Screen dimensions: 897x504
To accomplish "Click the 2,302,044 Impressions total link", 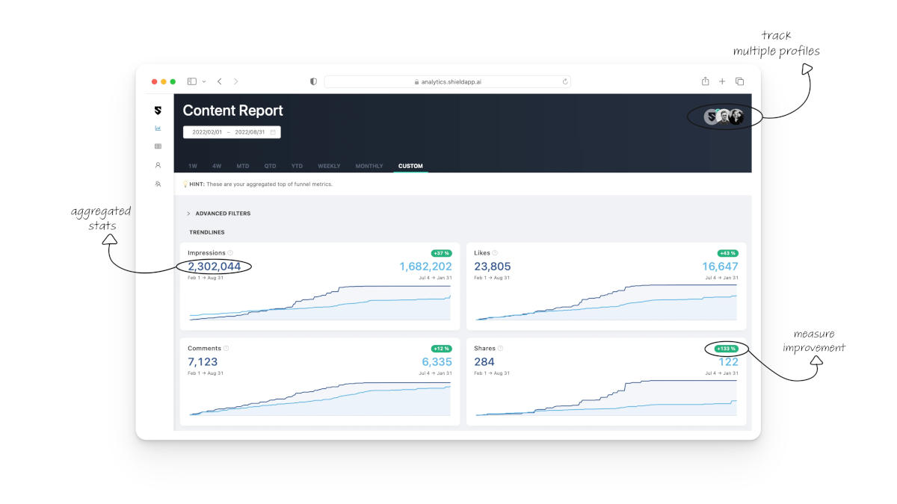I will (214, 266).
